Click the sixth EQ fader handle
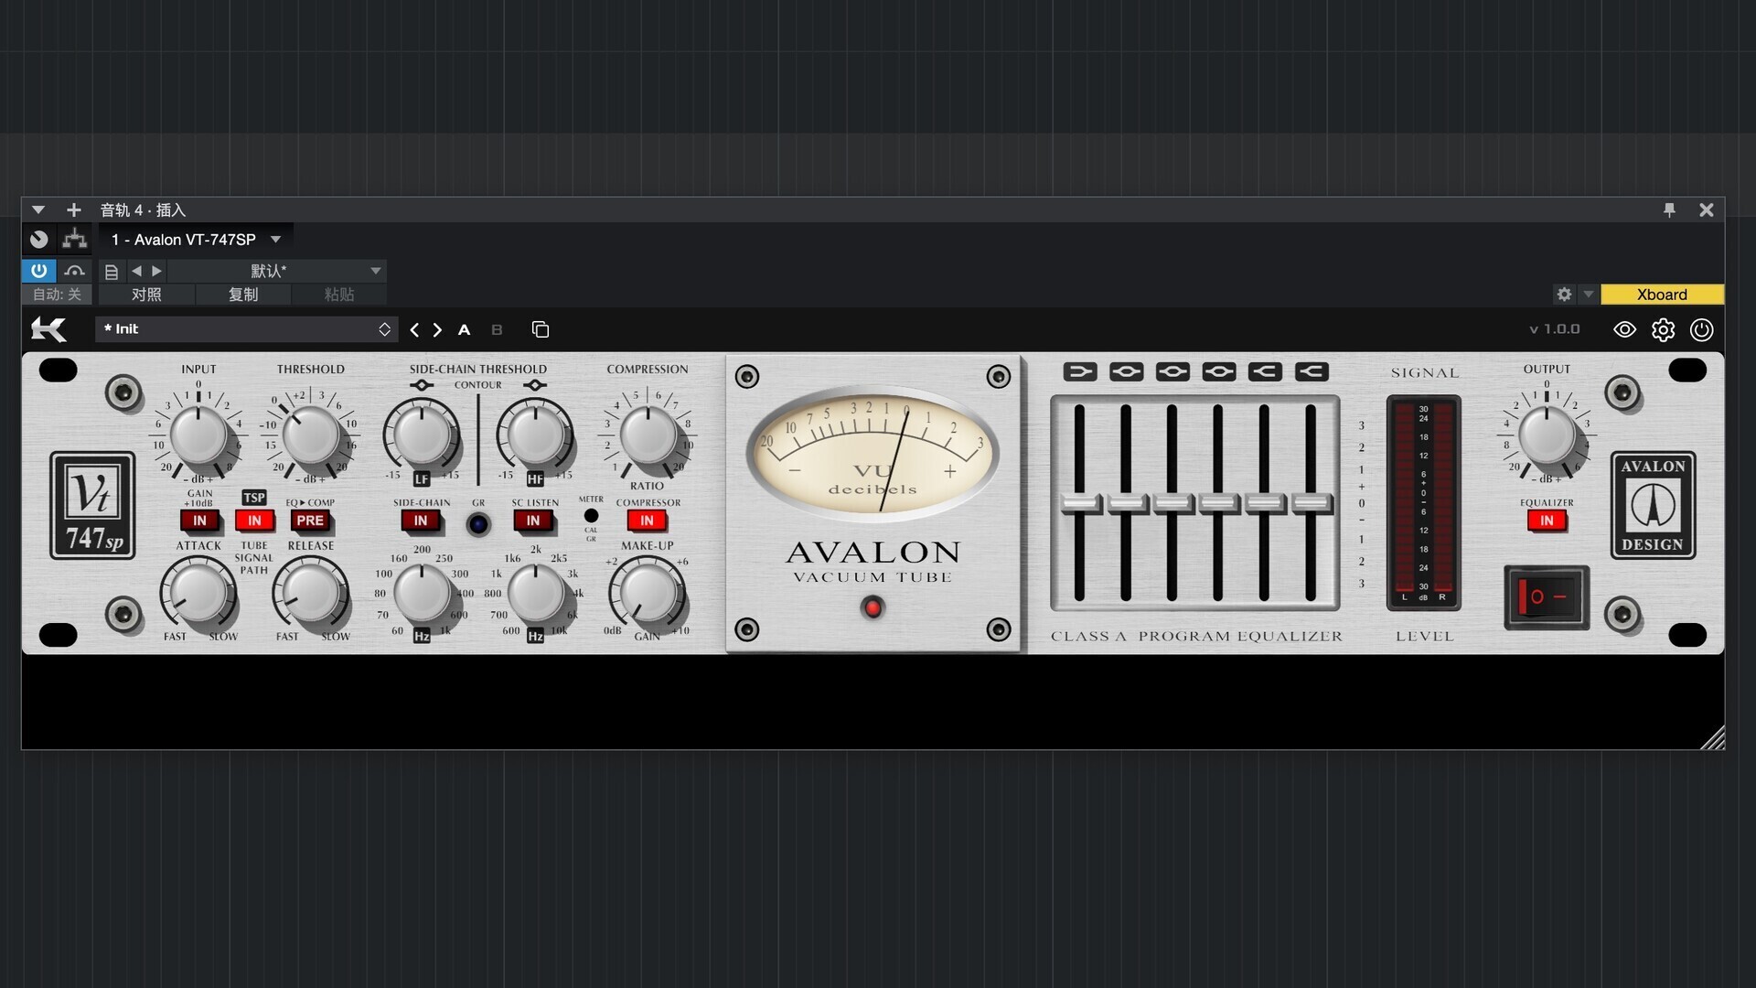Image resolution: width=1756 pixels, height=988 pixels. tap(1312, 503)
